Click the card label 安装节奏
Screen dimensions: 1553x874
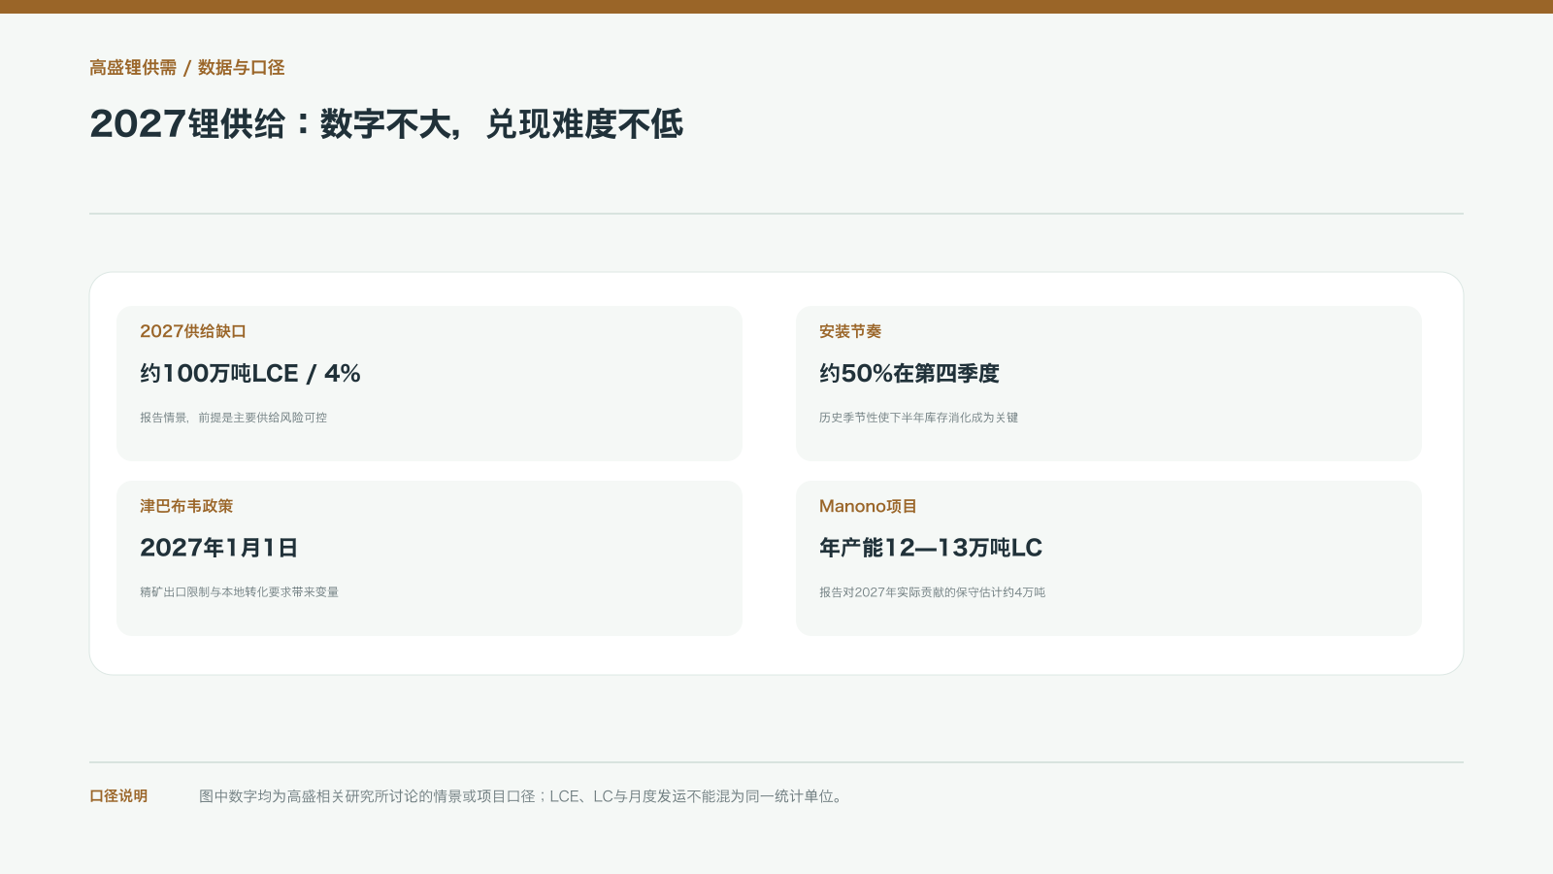coord(850,331)
